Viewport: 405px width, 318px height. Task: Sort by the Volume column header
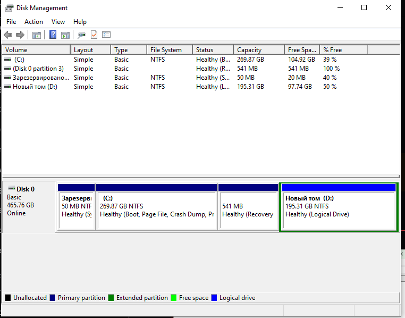click(36, 49)
